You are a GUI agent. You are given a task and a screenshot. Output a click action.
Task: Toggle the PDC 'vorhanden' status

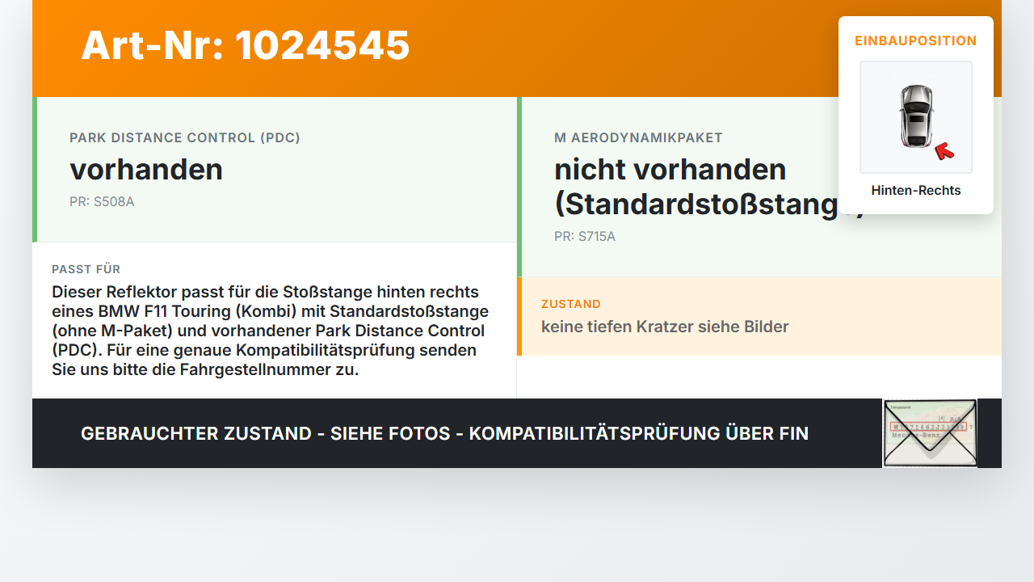tap(147, 170)
